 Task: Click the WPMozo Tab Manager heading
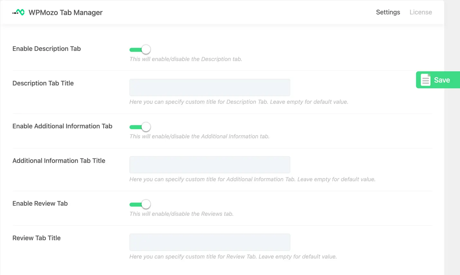66,13
